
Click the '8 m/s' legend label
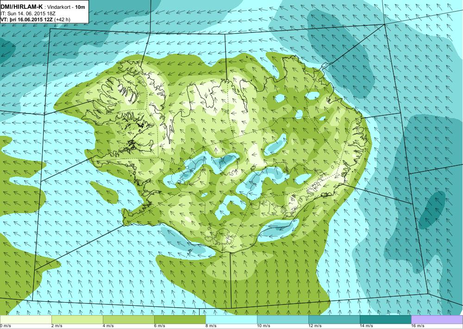pyautogui.click(x=211, y=326)
